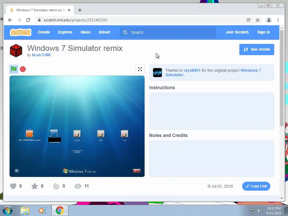Click Ease of Access icon in simulator stage

[17, 171]
